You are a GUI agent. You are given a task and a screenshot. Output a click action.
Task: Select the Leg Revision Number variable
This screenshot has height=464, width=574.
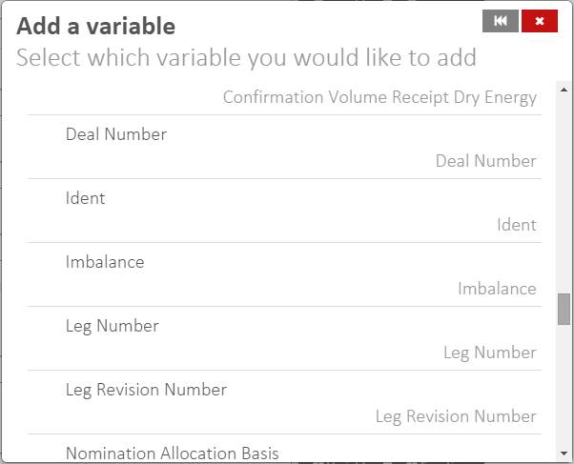tap(146, 390)
